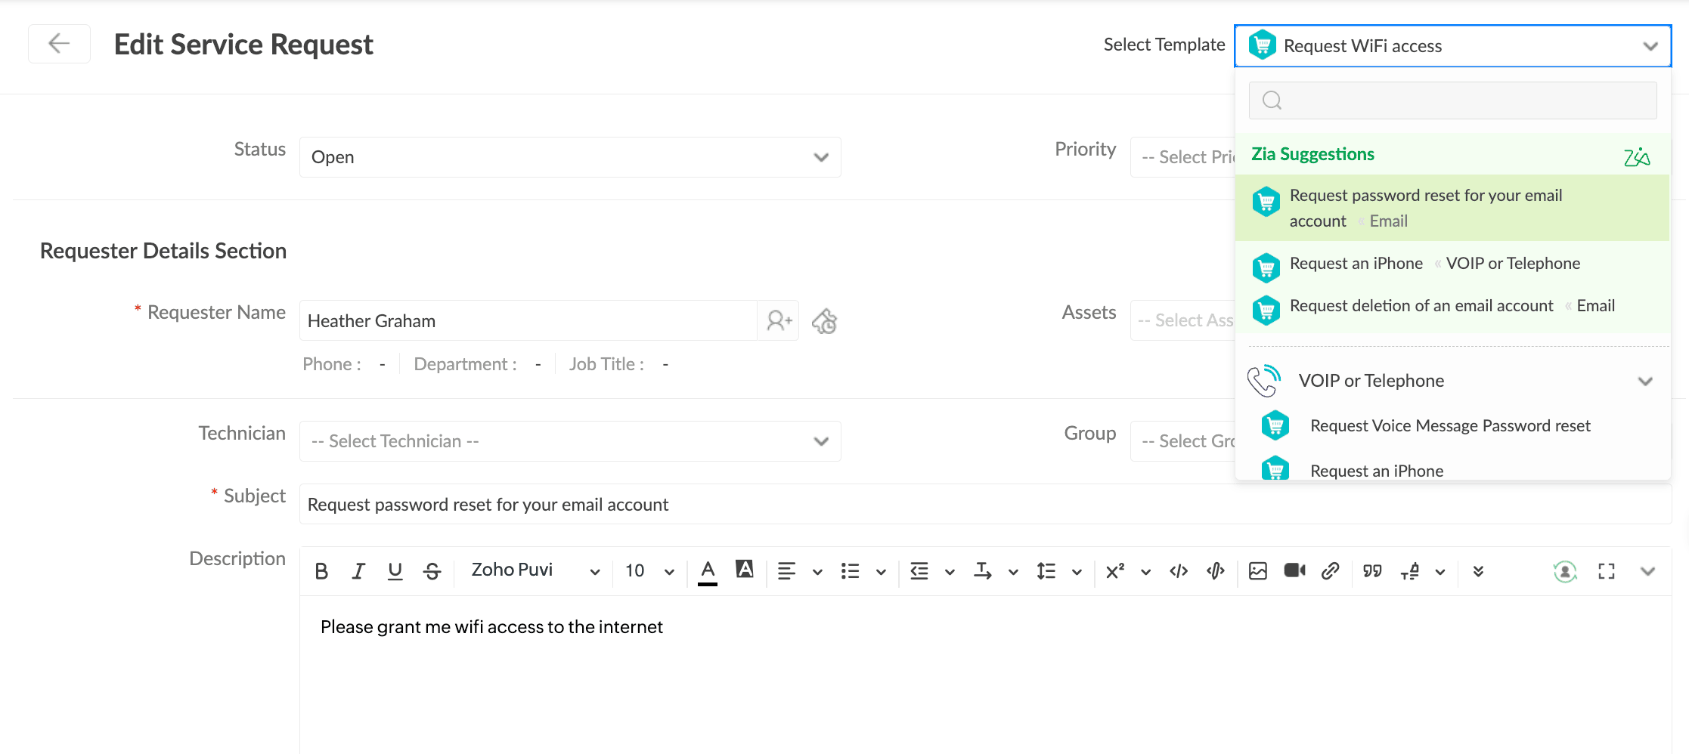Choose the Request deletion of an email account suggestion
Screen dimensions: 1689x754
click(1421, 306)
